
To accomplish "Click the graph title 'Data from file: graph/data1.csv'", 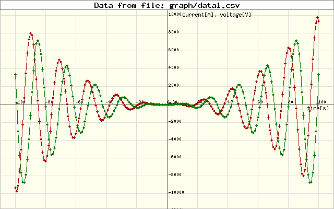I will pyautogui.click(x=167, y=5).
